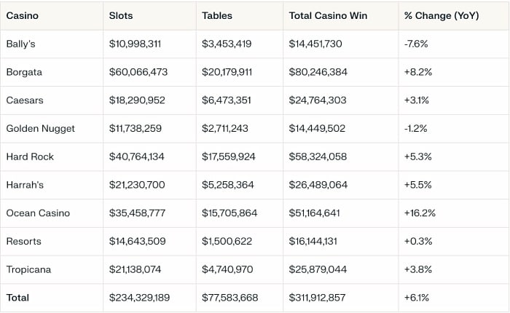Click Caesars' tables value $6,473,351

(x=227, y=100)
